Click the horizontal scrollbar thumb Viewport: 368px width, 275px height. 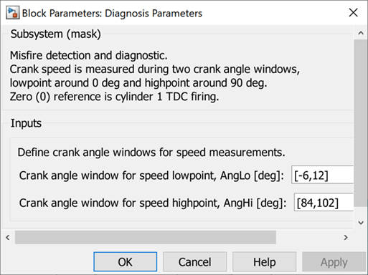click(146, 237)
